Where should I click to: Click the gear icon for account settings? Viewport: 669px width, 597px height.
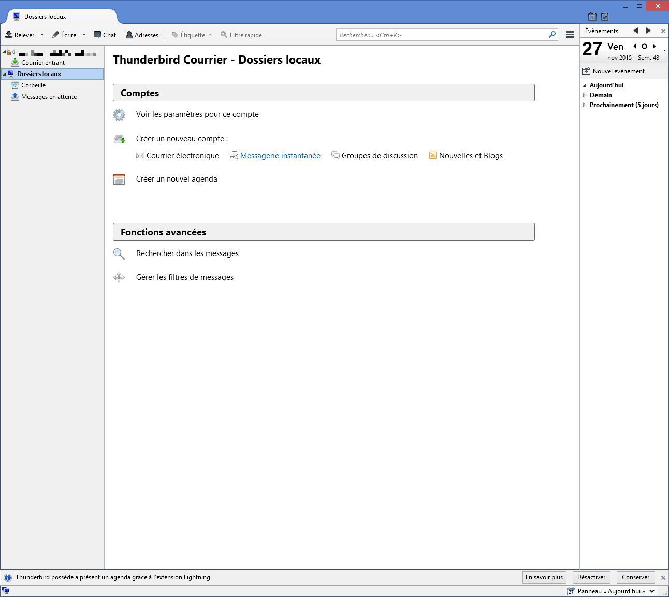tap(119, 115)
